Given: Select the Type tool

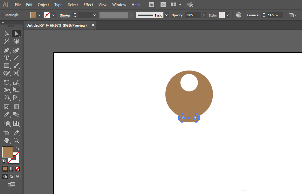Looking at the screenshot, I should pos(6,58).
